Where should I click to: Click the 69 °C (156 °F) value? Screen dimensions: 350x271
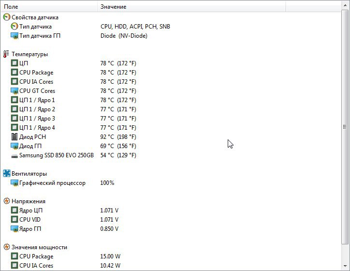coord(118,146)
